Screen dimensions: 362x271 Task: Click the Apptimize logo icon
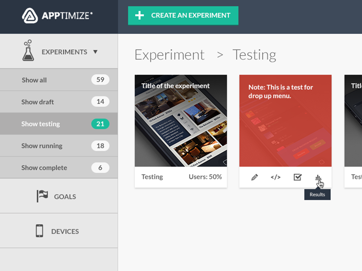(x=30, y=16)
